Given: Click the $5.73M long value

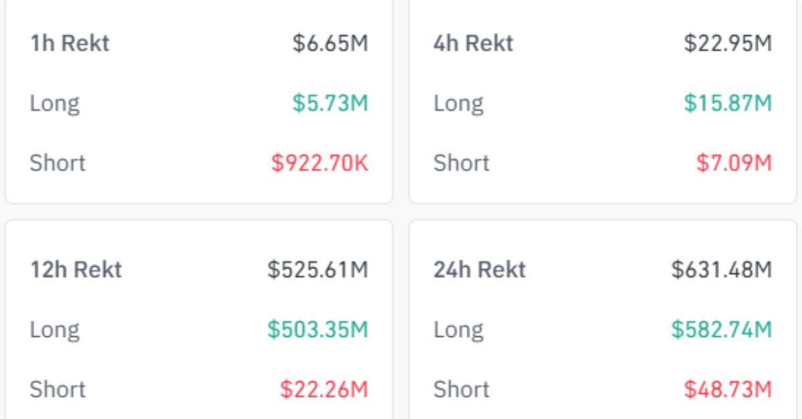Looking at the screenshot, I should click(x=331, y=103).
